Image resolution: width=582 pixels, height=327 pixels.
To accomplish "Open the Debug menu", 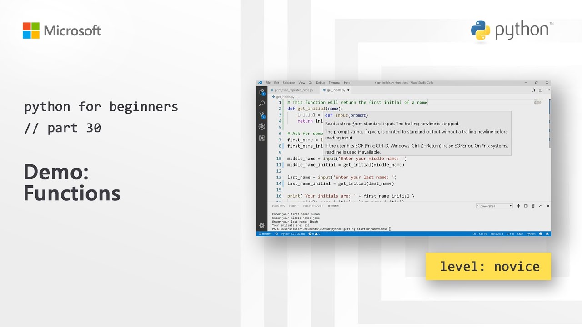I will [x=321, y=83].
